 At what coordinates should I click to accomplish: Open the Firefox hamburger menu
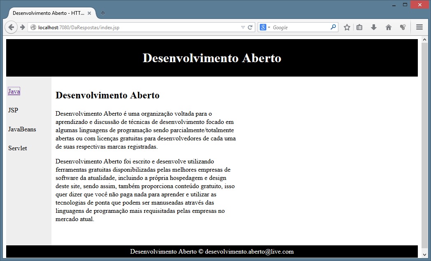(419, 27)
